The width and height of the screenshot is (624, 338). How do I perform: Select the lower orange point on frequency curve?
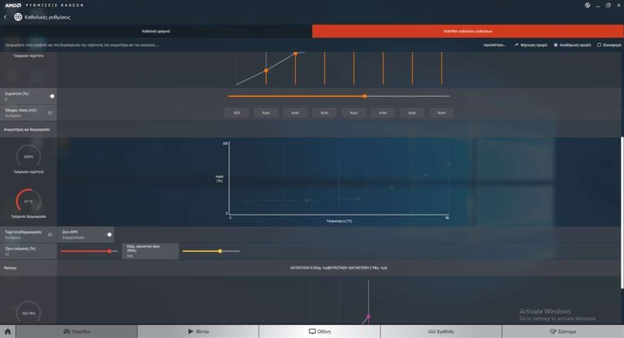point(267,70)
